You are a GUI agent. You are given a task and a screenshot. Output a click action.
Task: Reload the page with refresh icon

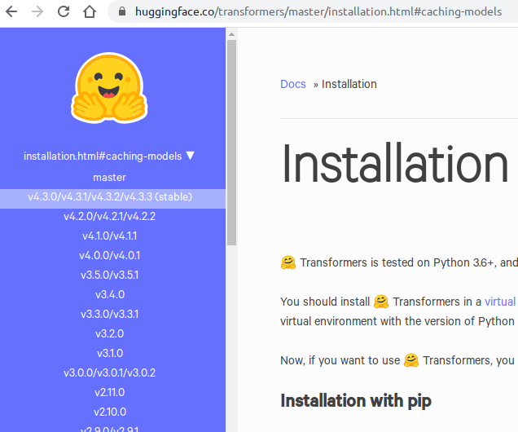[64, 12]
